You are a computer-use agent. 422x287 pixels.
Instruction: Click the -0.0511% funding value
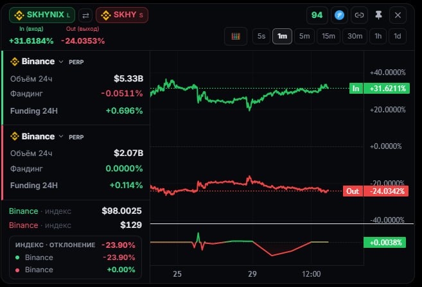click(x=122, y=93)
